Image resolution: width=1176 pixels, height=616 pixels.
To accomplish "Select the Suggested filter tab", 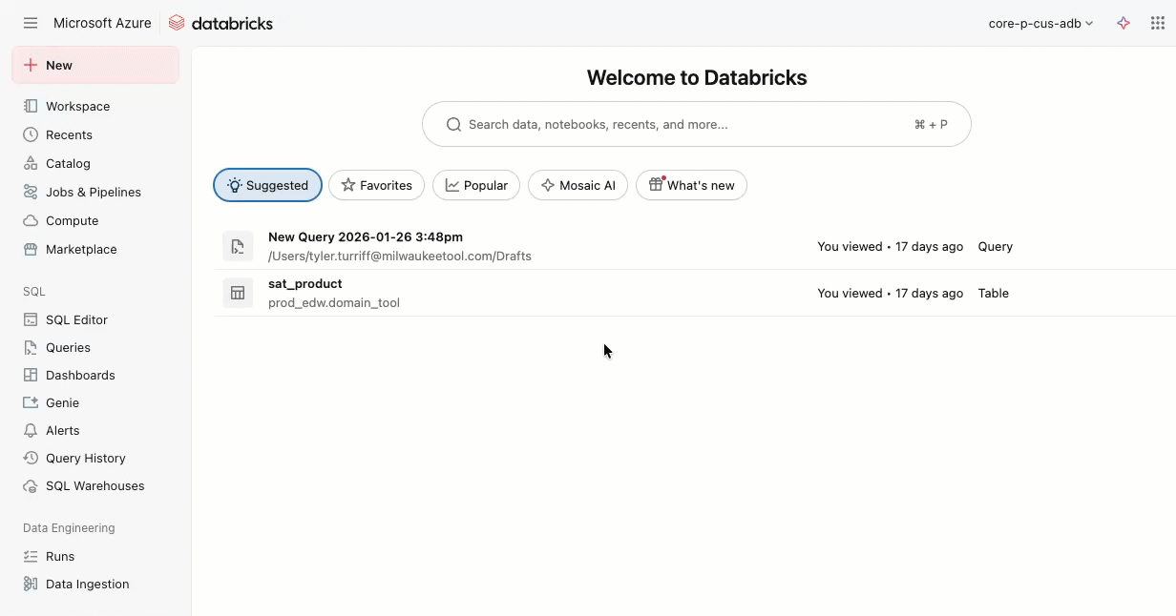I will coord(267,185).
